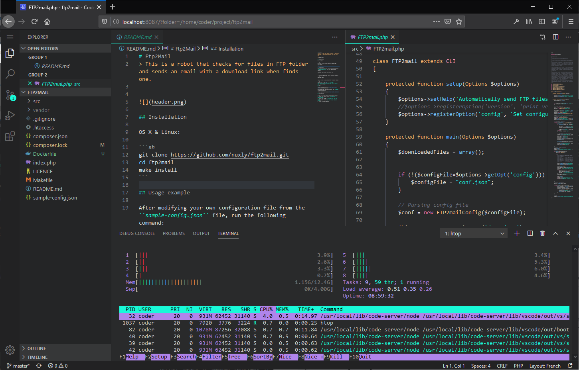Activate the README.md editor tab
Viewport: 579px width, 370px height.
137,37
